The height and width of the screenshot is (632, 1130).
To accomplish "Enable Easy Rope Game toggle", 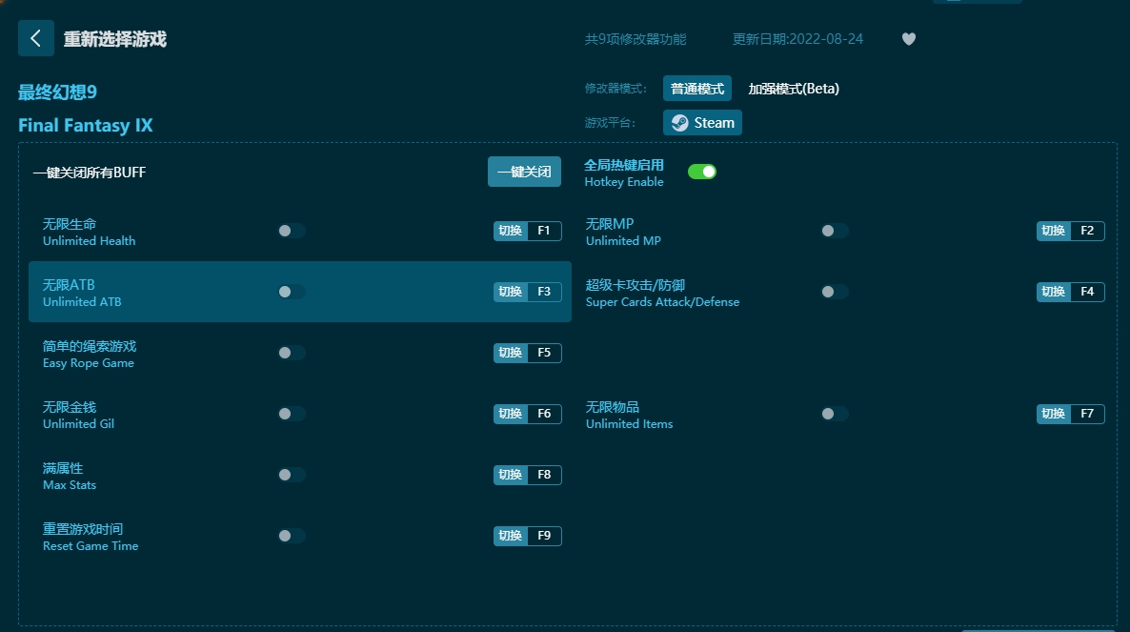I will (x=292, y=353).
